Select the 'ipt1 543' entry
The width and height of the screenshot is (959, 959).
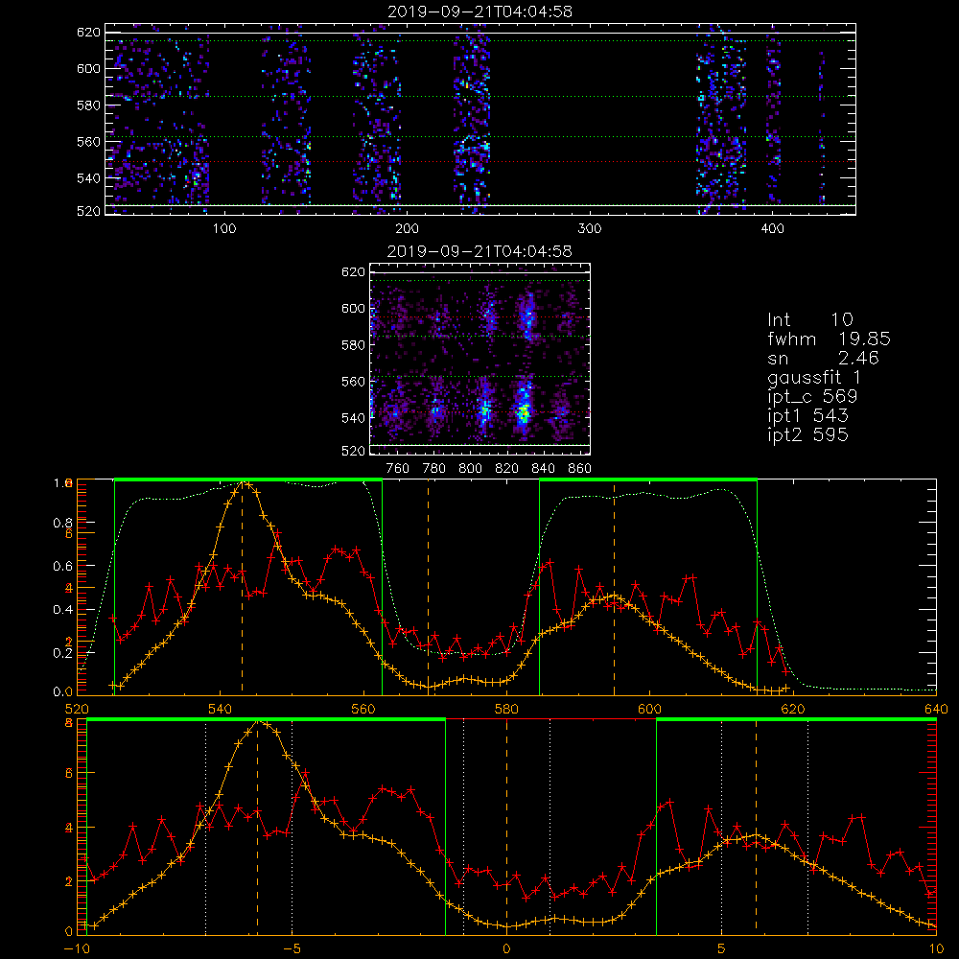tap(807, 416)
